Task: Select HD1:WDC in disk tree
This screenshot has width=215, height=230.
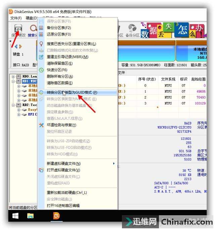Action: click(30, 81)
